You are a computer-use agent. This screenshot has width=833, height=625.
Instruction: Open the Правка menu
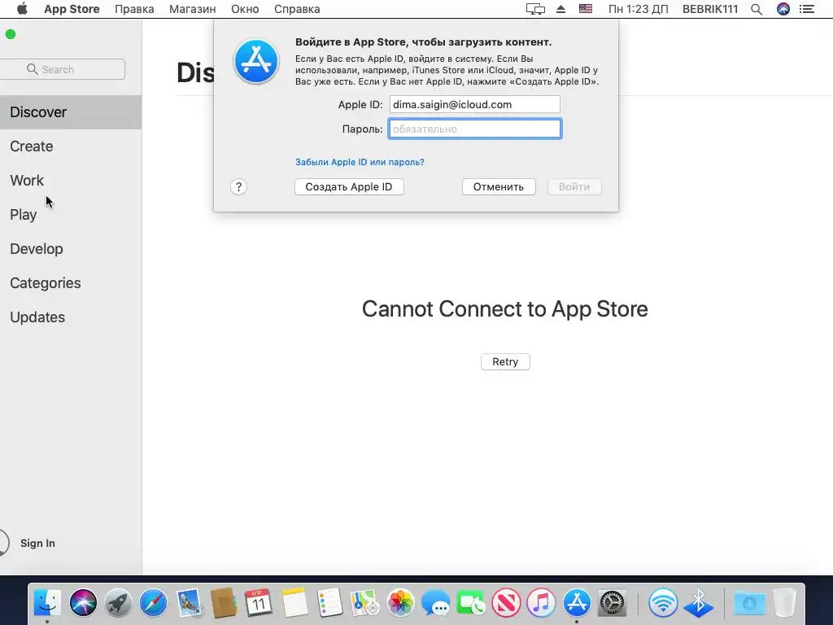tap(134, 9)
